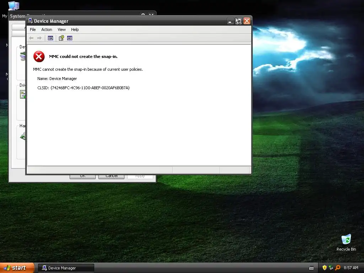Select the Device Manager taskbar button
Screen dimensions: 364x273
pos(66,268)
